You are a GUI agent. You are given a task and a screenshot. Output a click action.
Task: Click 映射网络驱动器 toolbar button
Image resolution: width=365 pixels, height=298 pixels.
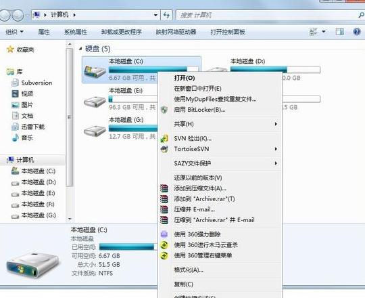(176, 32)
